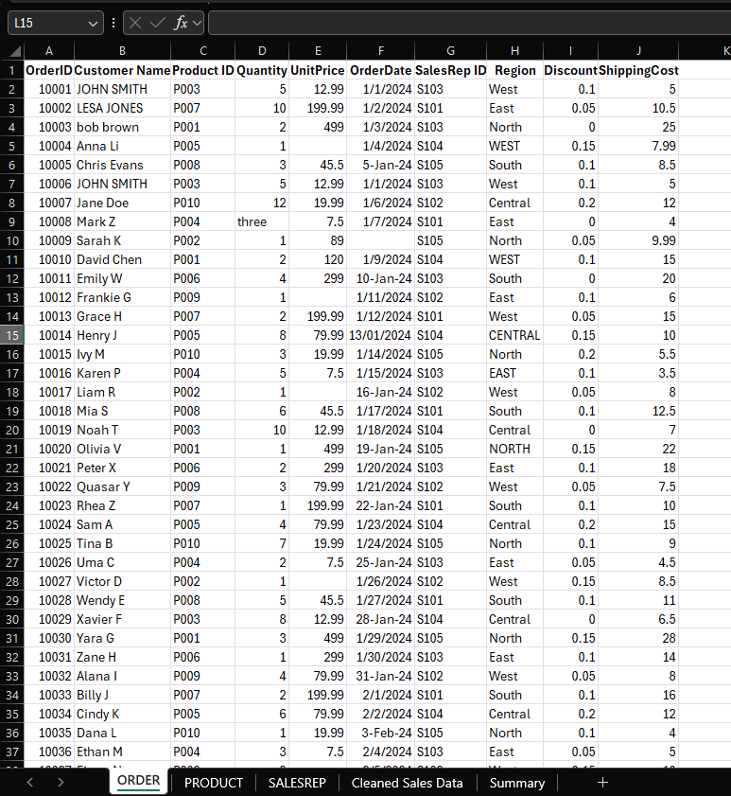Select row 37 header
This screenshot has width=731, height=796.
click(x=11, y=752)
